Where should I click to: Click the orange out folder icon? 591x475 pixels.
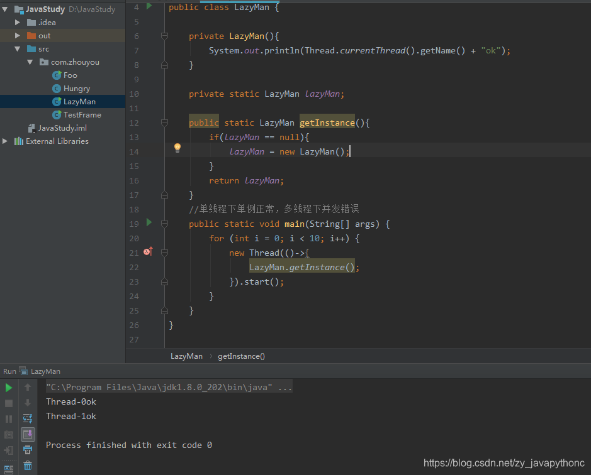[31, 36]
